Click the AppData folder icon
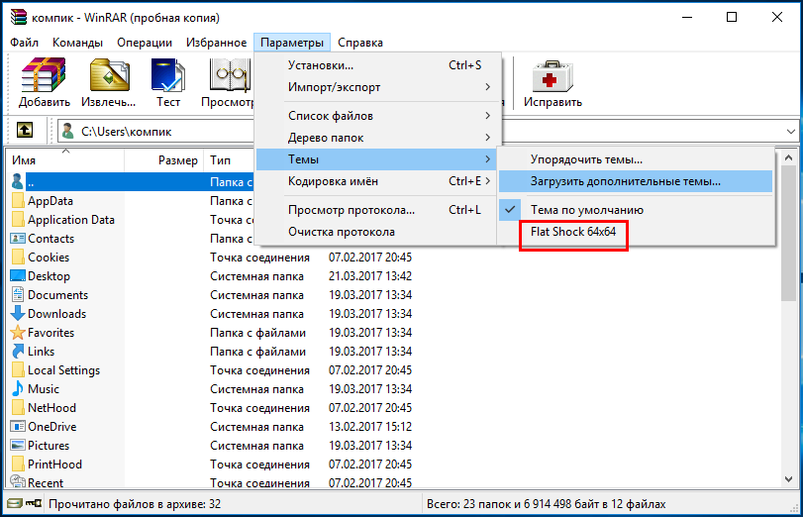The image size is (803, 517). [18, 200]
